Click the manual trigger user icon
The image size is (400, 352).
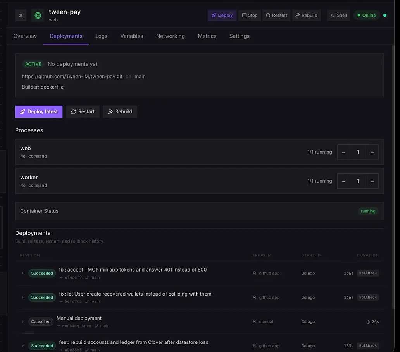coord(254,322)
